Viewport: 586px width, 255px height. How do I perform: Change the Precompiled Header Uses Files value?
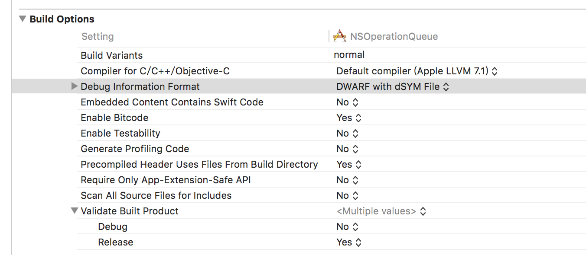tap(349, 164)
